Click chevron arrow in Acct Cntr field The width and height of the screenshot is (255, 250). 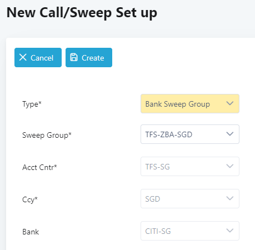point(230,166)
